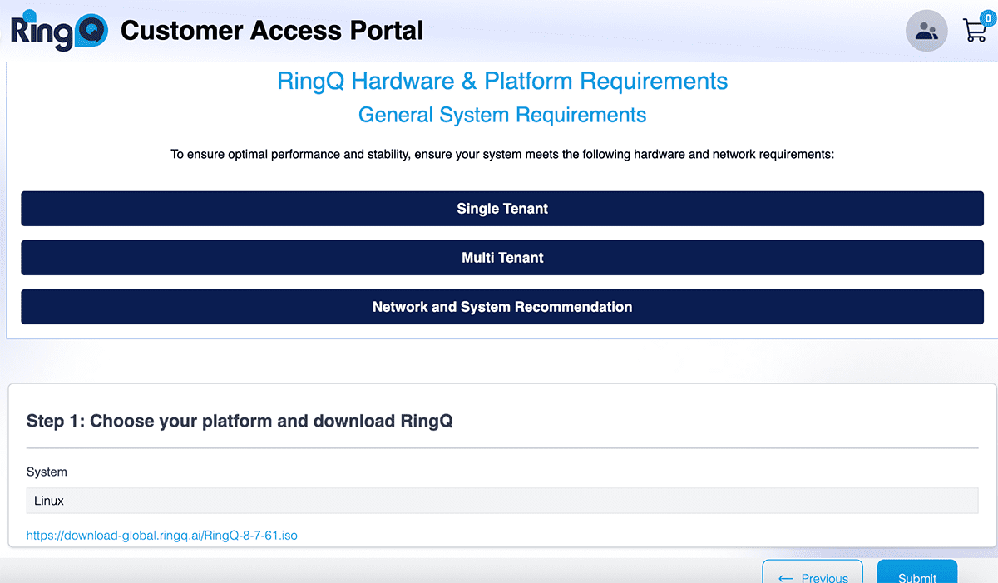Open the user account icon
This screenshot has width=998, height=583.
926,32
